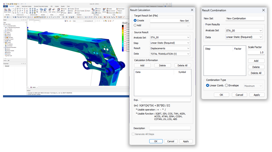The image size is (272, 152).
Task: Select the Translate transform tool
Action: click(x=71, y=9)
